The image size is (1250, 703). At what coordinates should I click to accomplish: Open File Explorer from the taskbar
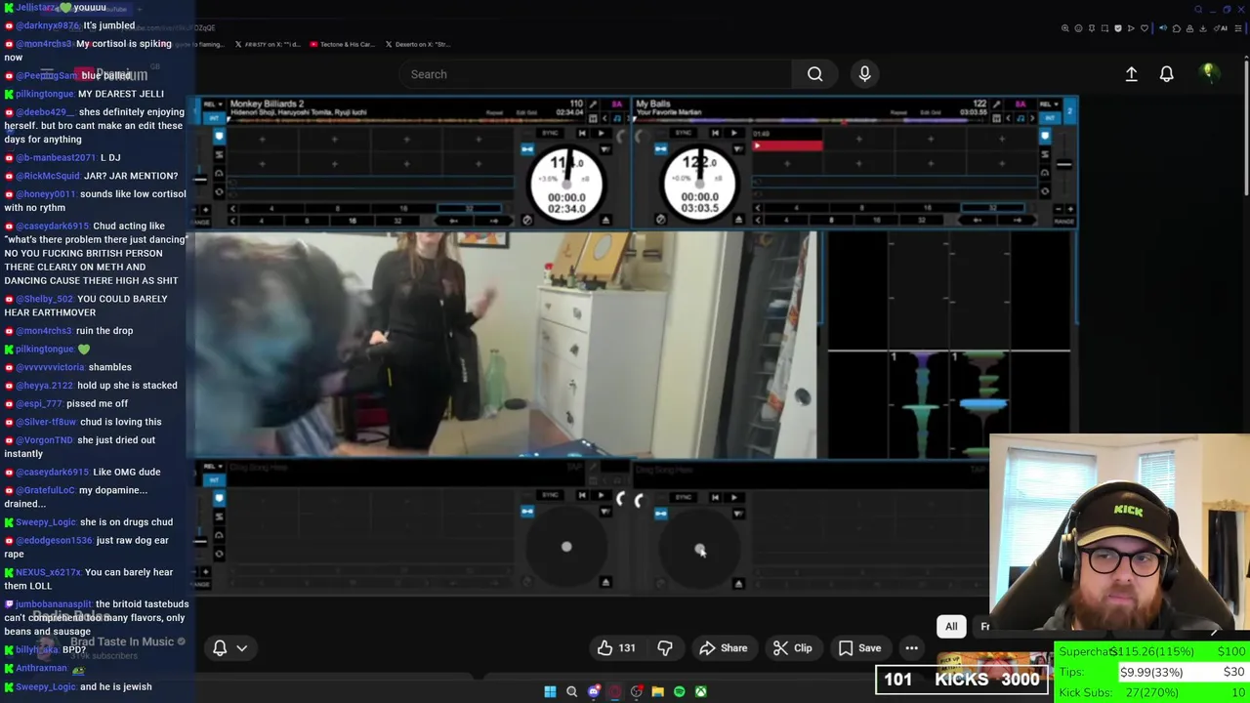tap(657, 691)
